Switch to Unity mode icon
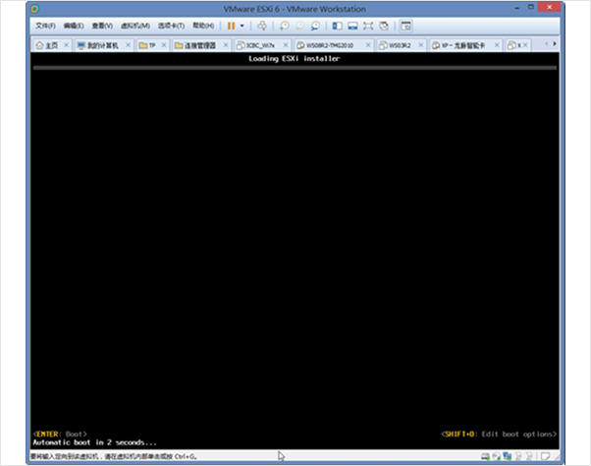This screenshot has width=591, height=466. pos(384,26)
